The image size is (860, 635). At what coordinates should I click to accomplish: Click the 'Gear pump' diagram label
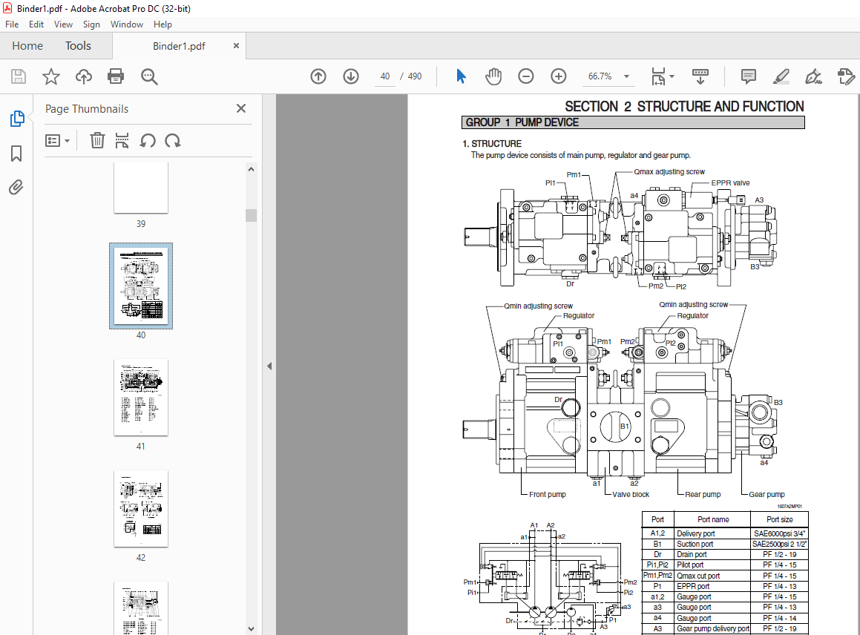pyautogui.click(x=767, y=494)
